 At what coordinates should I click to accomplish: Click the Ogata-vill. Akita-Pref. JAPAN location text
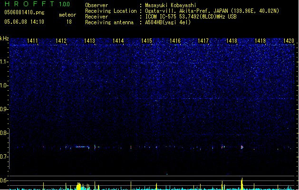[212, 11]
